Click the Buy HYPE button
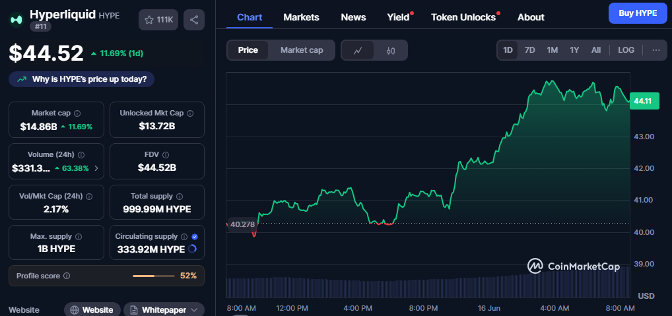 (638, 13)
